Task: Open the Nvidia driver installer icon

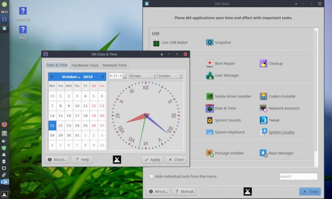Action: [210, 96]
